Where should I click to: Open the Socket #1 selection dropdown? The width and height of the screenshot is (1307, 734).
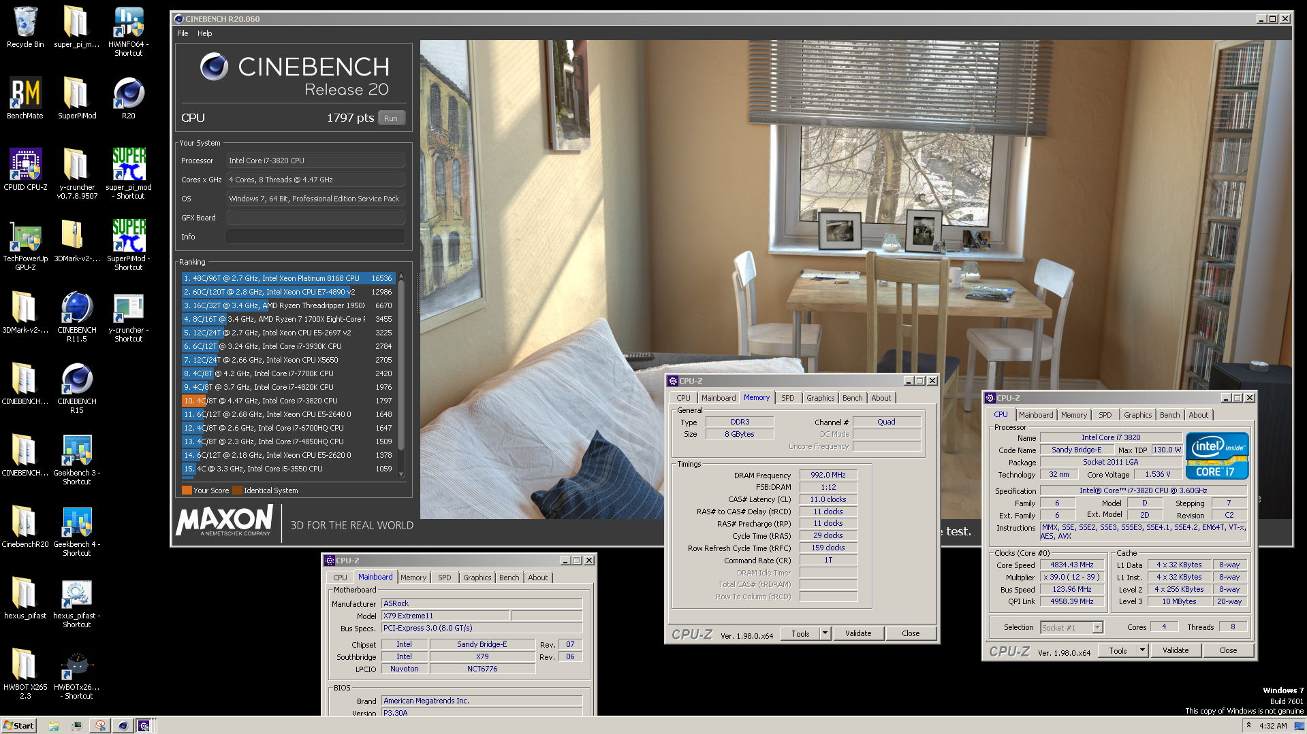tap(1071, 627)
